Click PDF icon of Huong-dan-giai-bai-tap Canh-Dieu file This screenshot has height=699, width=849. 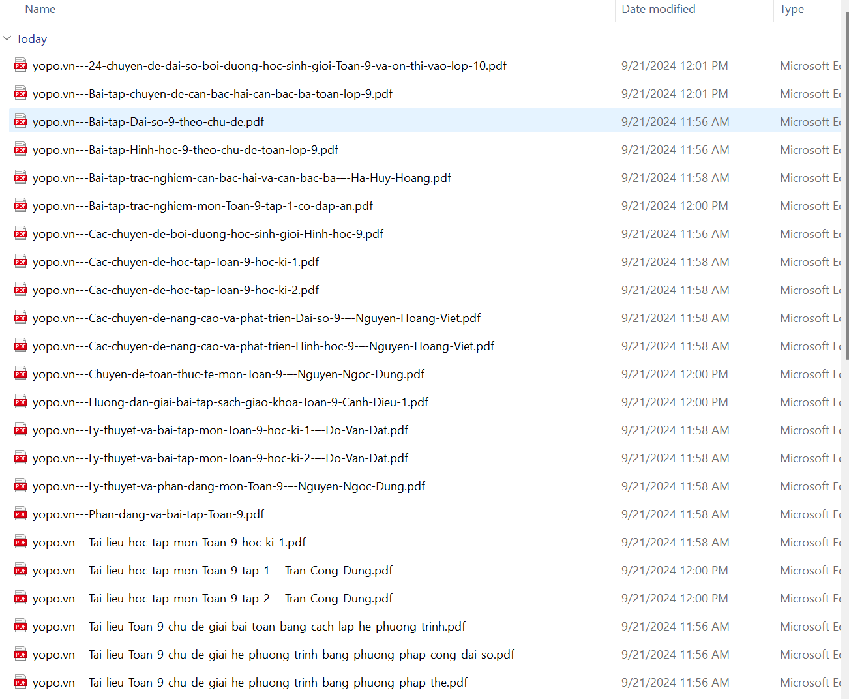pyautogui.click(x=21, y=402)
